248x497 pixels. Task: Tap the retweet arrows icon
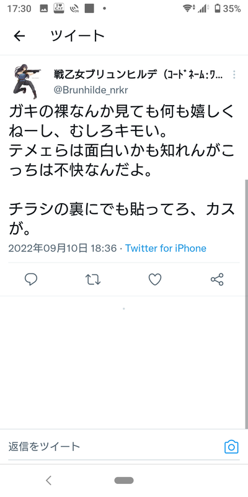click(x=94, y=280)
